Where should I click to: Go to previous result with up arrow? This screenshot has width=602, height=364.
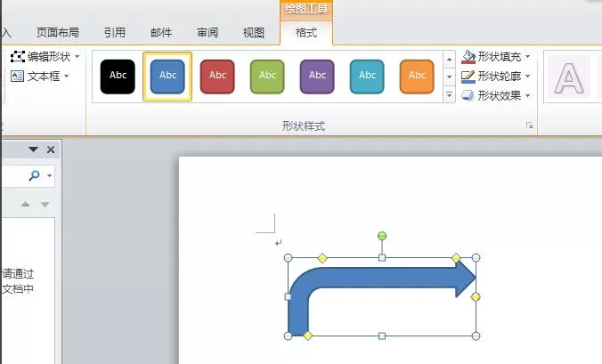[x=25, y=204]
